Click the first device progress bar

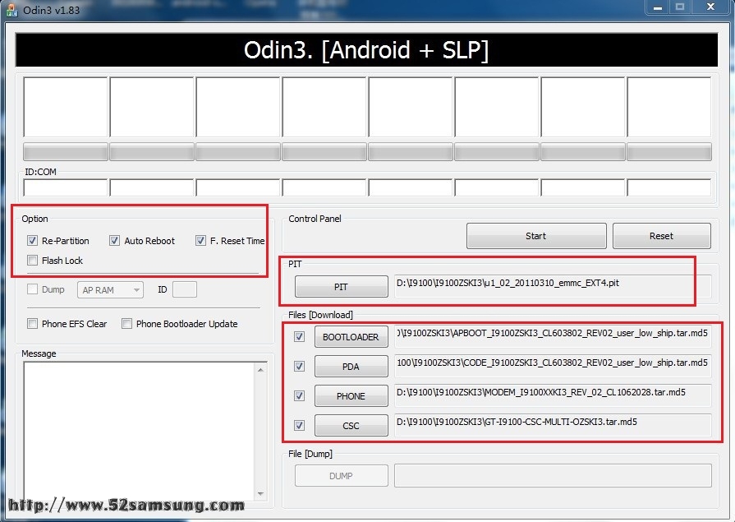pyautogui.click(x=66, y=151)
